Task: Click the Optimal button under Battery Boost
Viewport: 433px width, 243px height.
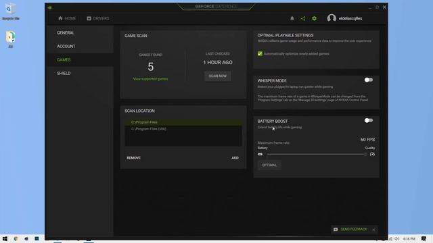Action: point(269,165)
